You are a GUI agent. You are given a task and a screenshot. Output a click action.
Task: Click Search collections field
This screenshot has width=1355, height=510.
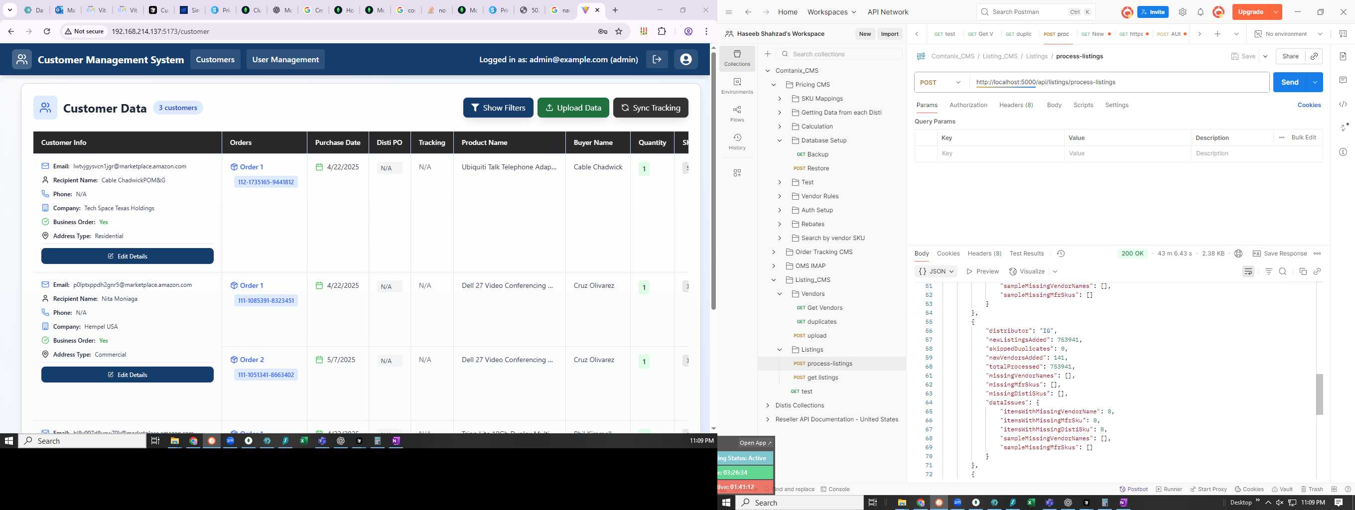839,54
